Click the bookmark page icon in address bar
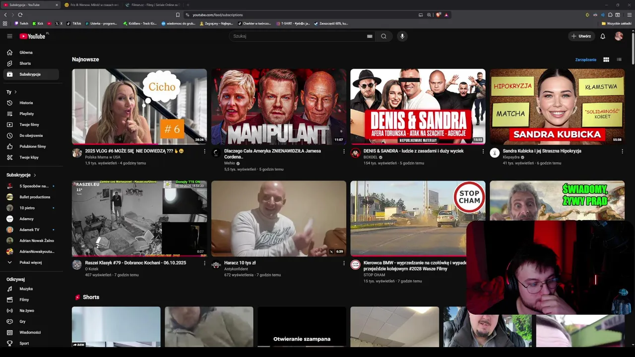635x357 pixels. tap(178, 15)
